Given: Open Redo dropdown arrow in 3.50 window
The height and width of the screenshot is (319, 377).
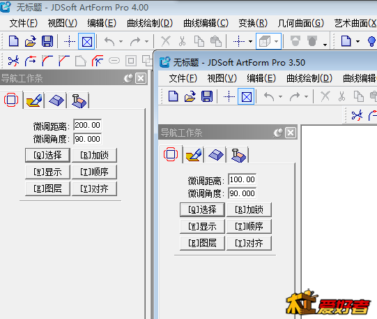Looking at the screenshot, I should click(306, 96).
